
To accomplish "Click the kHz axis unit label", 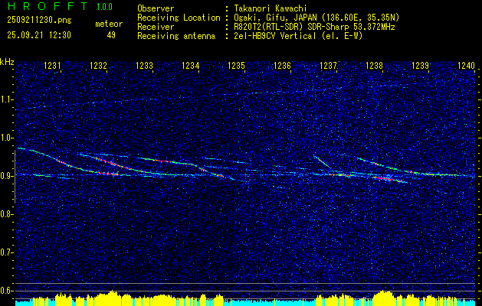I will click(7, 62).
